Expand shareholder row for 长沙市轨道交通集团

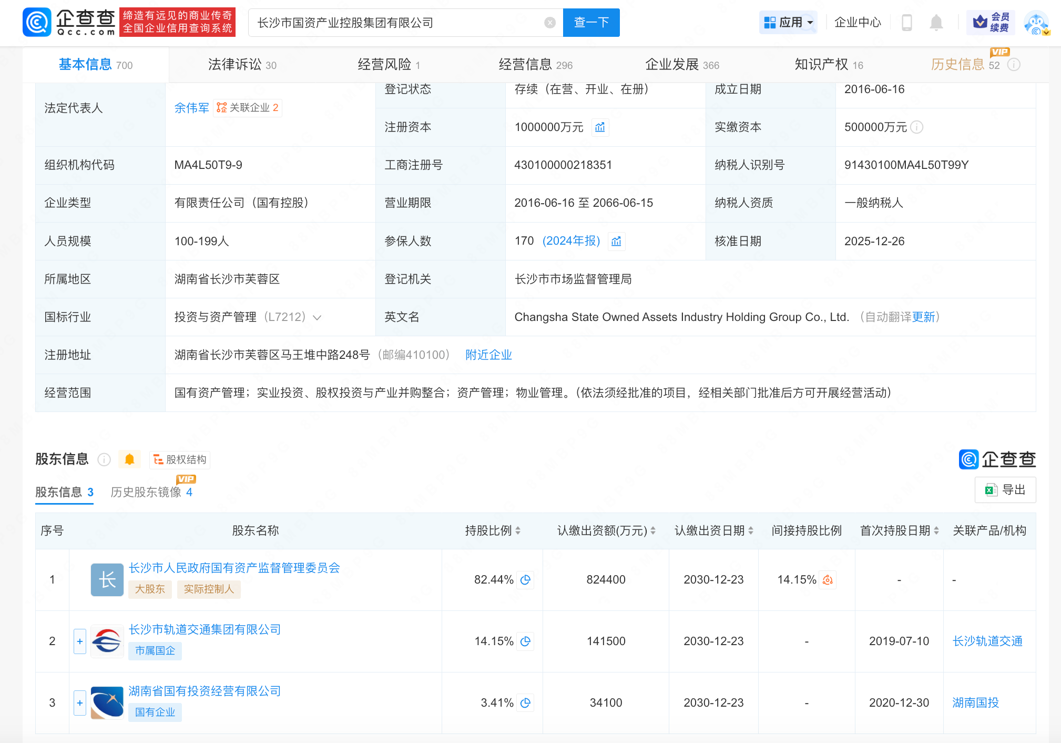click(x=80, y=641)
